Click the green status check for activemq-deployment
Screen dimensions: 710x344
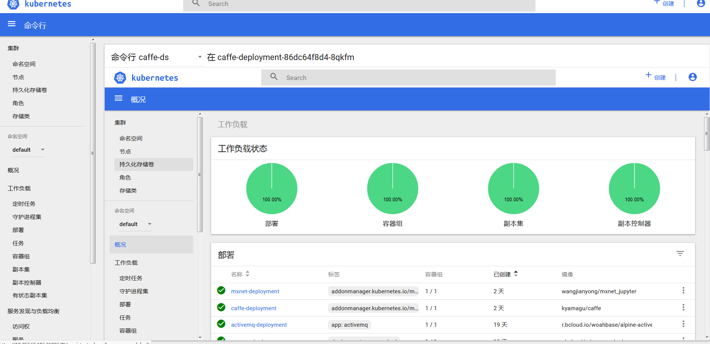click(221, 324)
